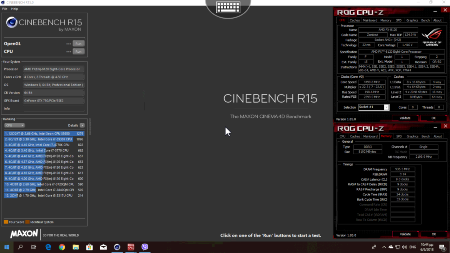Viewport: 450px width, 253px height.
Task: Open About tab in lower CPU-Z window
Action: point(438,136)
